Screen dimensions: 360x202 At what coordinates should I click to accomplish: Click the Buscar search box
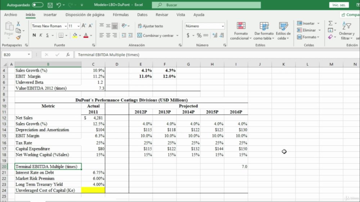[206, 5]
